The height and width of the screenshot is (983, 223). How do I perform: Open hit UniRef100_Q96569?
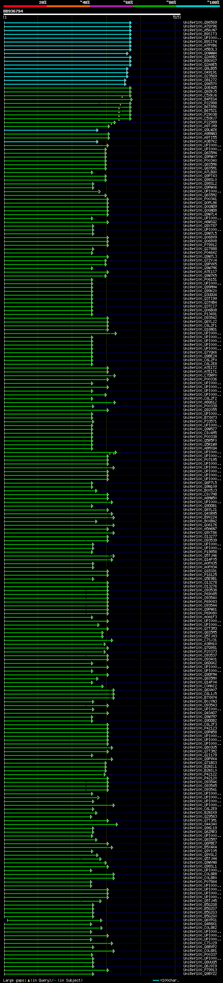(200, 23)
